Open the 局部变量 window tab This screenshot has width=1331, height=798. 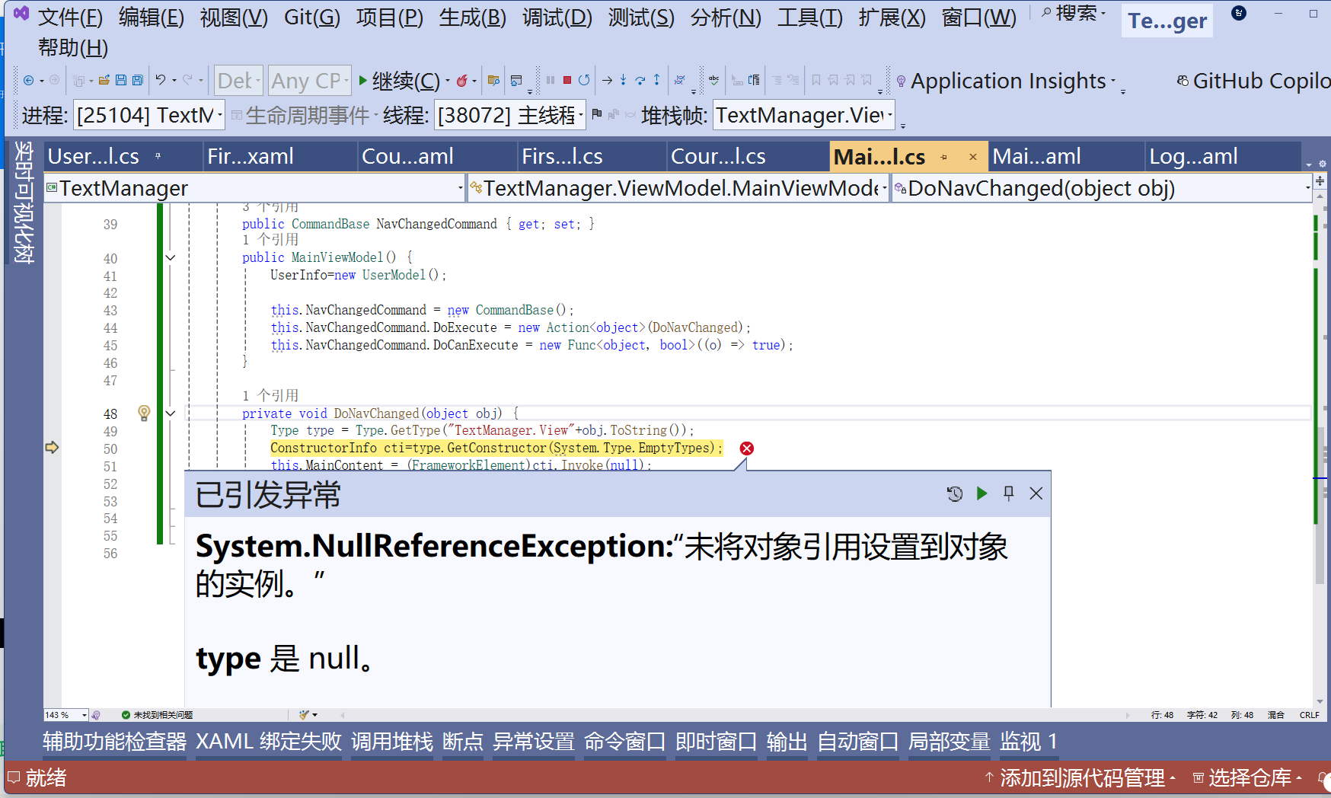pos(950,742)
